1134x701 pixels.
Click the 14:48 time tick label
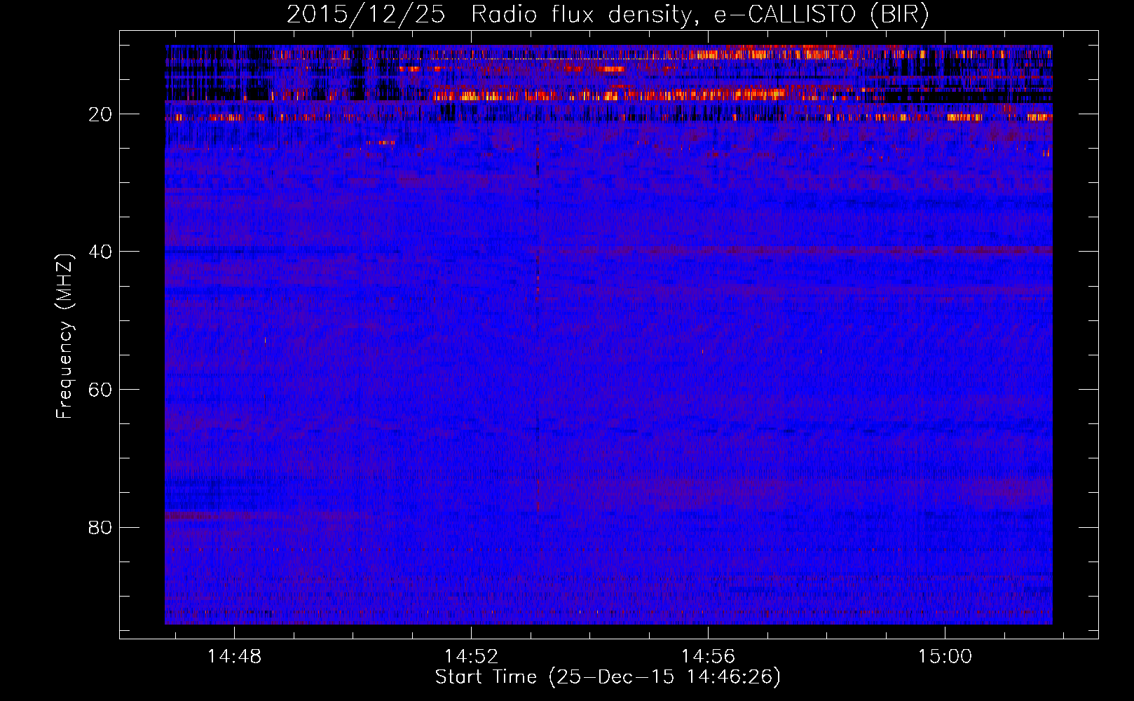[x=234, y=656]
